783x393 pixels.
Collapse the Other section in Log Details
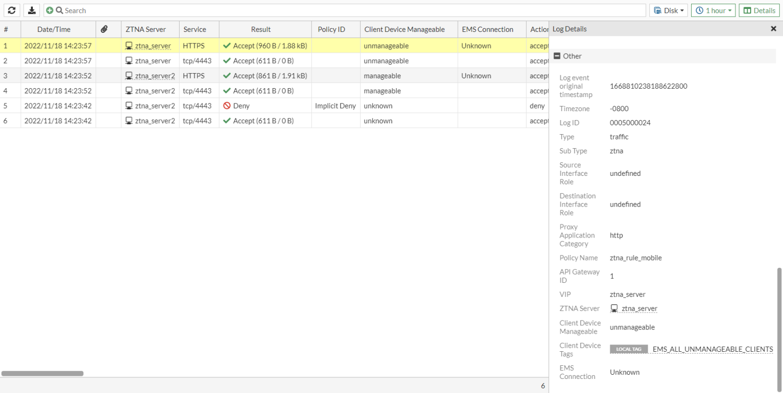click(x=556, y=56)
